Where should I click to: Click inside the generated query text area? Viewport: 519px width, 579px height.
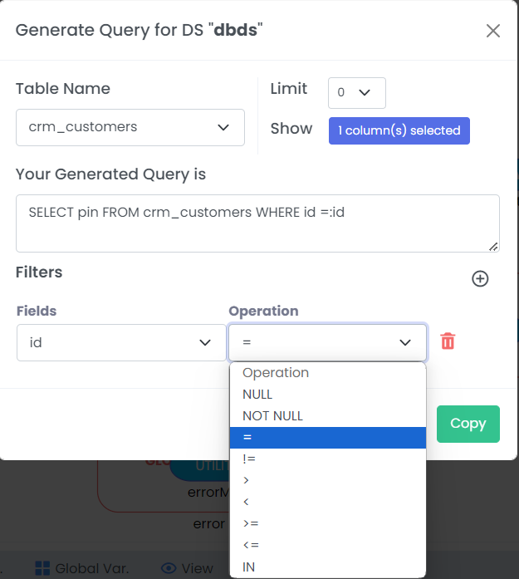click(257, 223)
